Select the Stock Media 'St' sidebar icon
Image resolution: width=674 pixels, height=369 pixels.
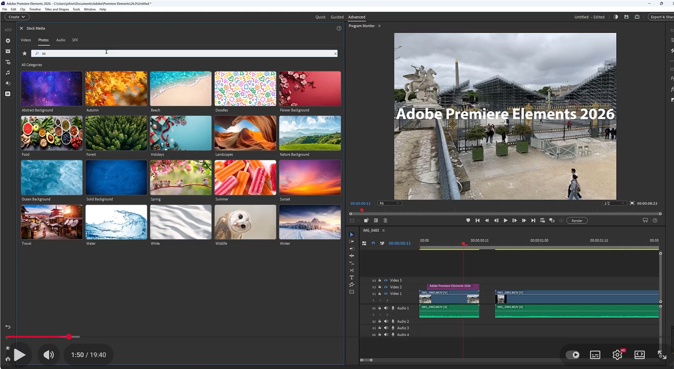[8, 94]
